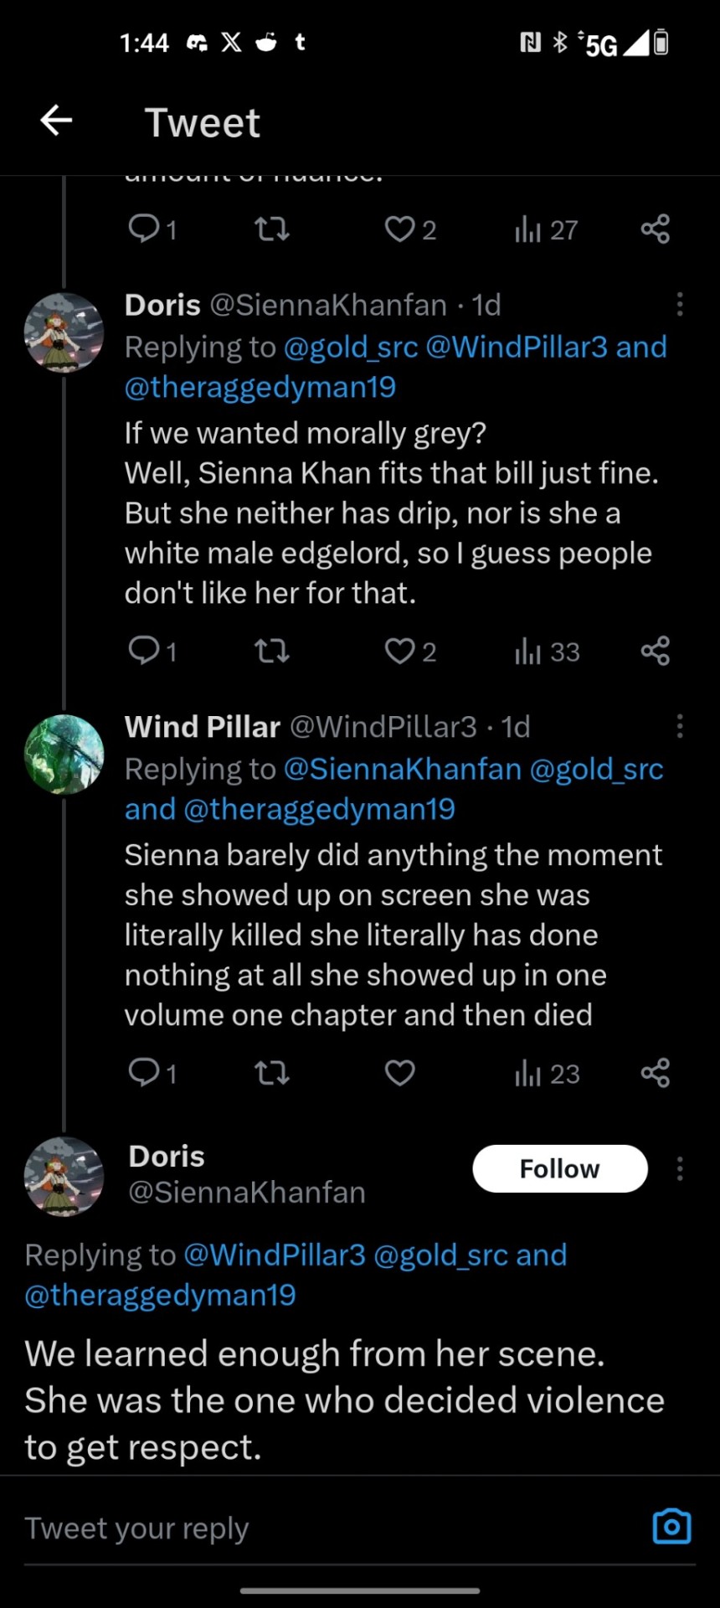
Task: Share Wind Pillar's tweet
Action: [655, 1073]
